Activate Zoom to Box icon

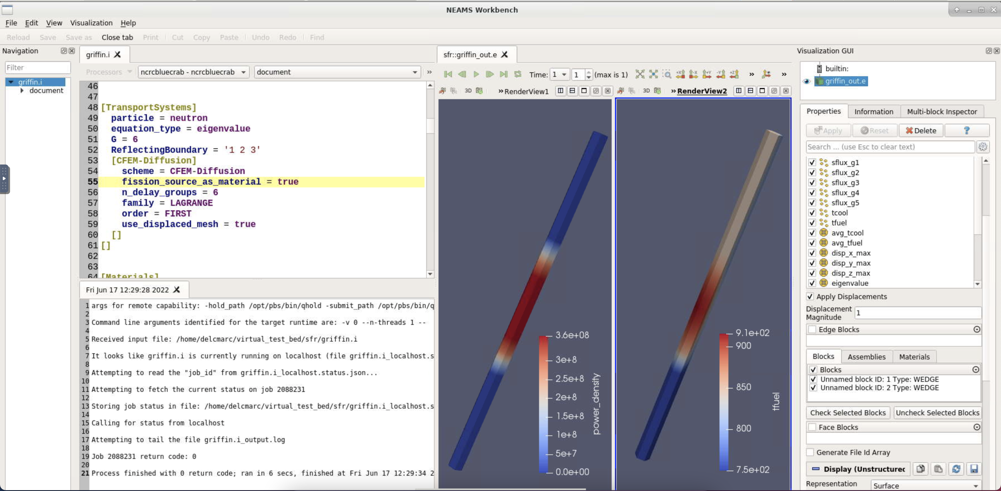point(667,74)
